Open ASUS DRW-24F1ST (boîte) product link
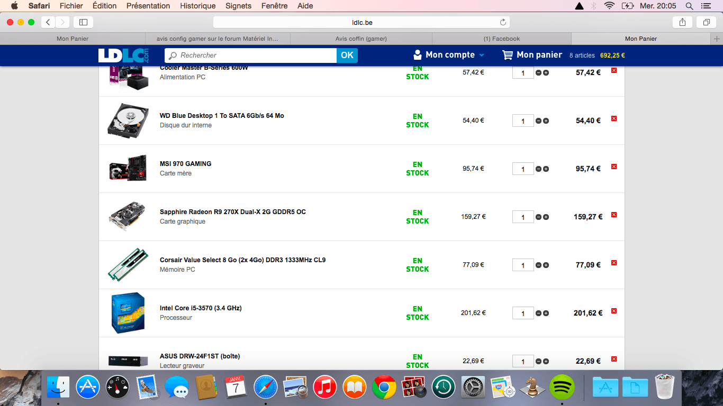This screenshot has width=723, height=406. 200,356
